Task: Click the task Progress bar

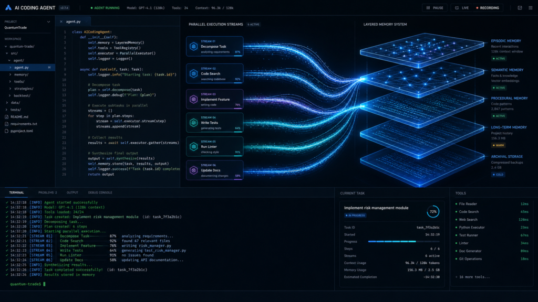Action: [x=403, y=241]
